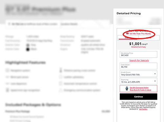Get My Estimated Kelley Blue Book Trade-In Value
The width and height of the screenshot is (164, 122).
[x=140, y=89]
